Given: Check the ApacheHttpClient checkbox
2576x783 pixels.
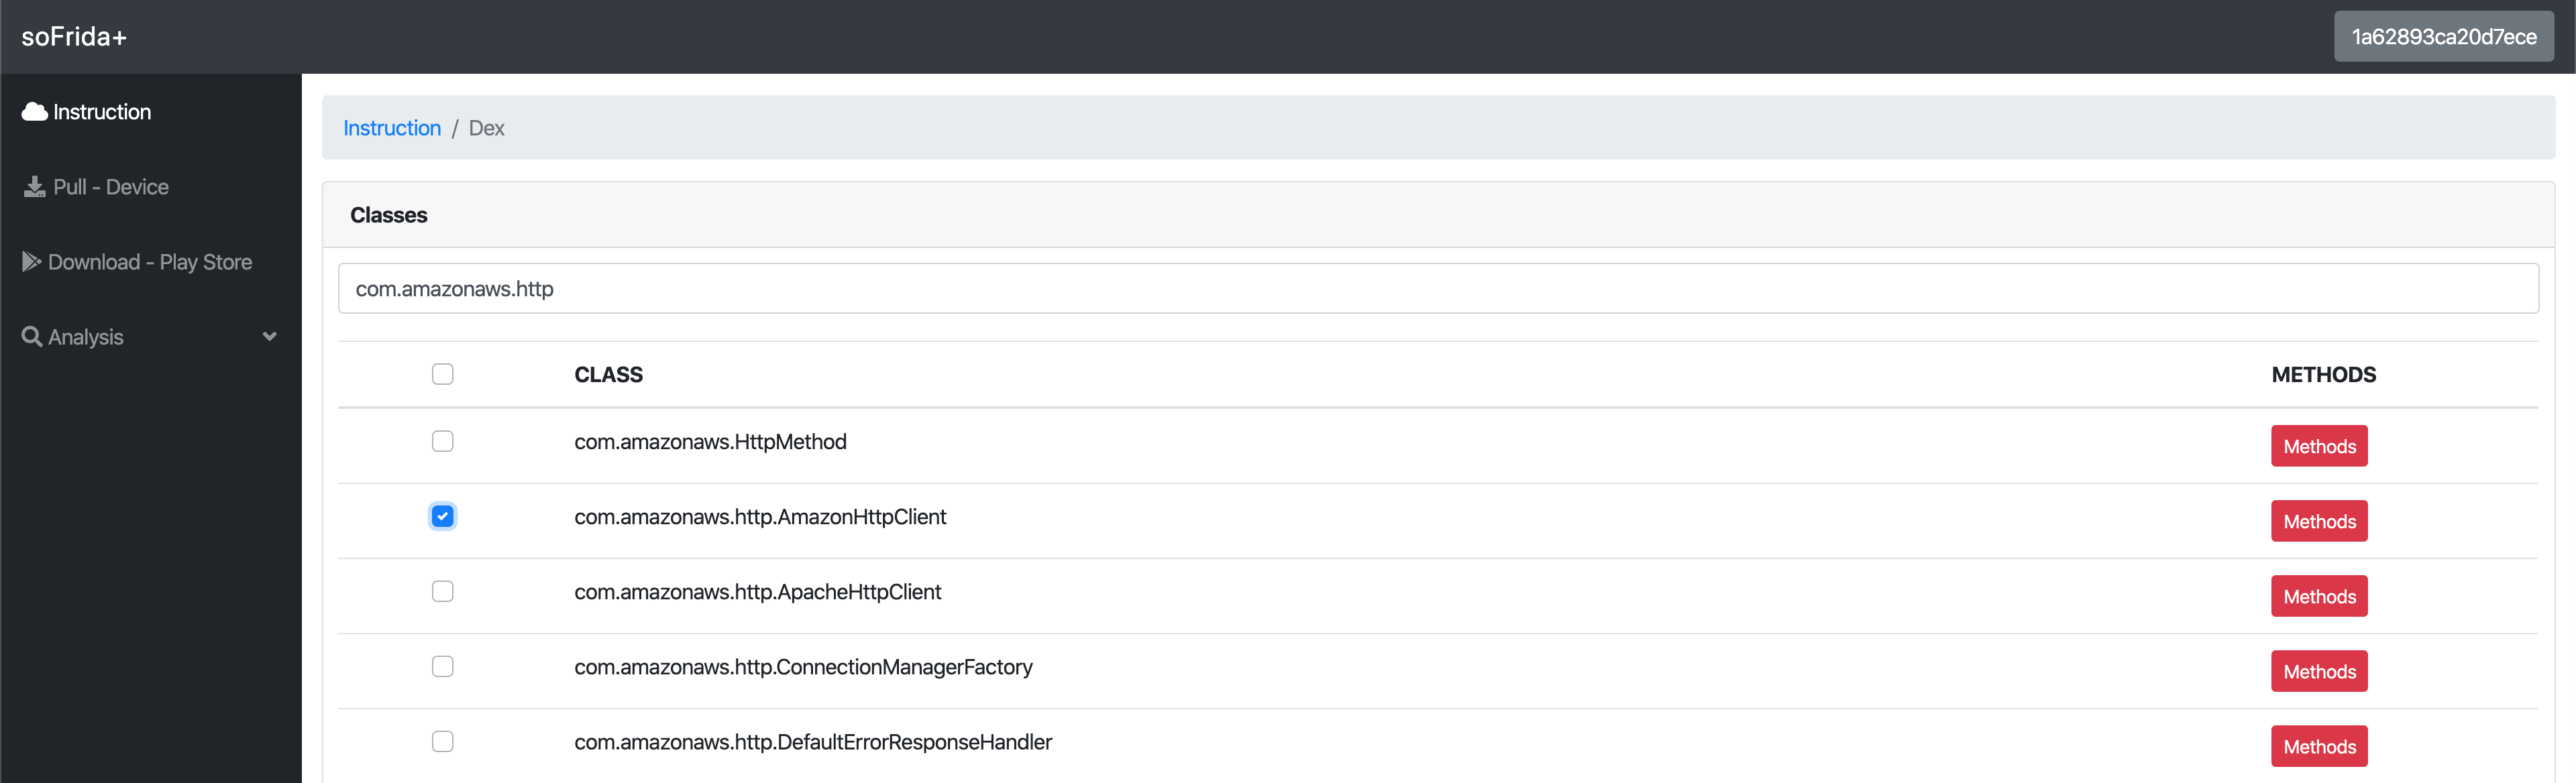Looking at the screenshot, I should tap(442, 591).
